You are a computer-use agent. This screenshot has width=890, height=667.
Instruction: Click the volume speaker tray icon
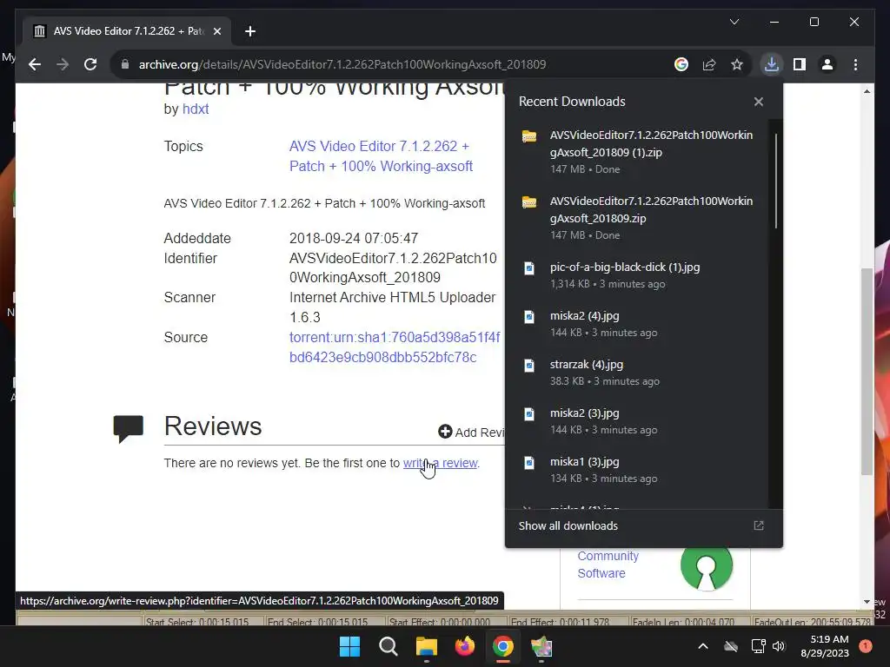778,646
